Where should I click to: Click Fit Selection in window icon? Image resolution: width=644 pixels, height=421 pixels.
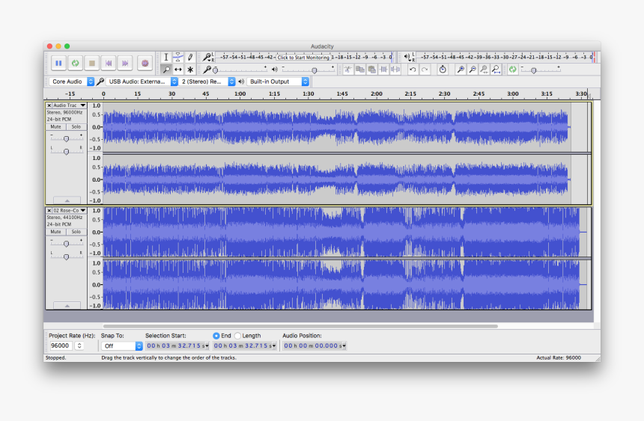click(x=484, y=70)
